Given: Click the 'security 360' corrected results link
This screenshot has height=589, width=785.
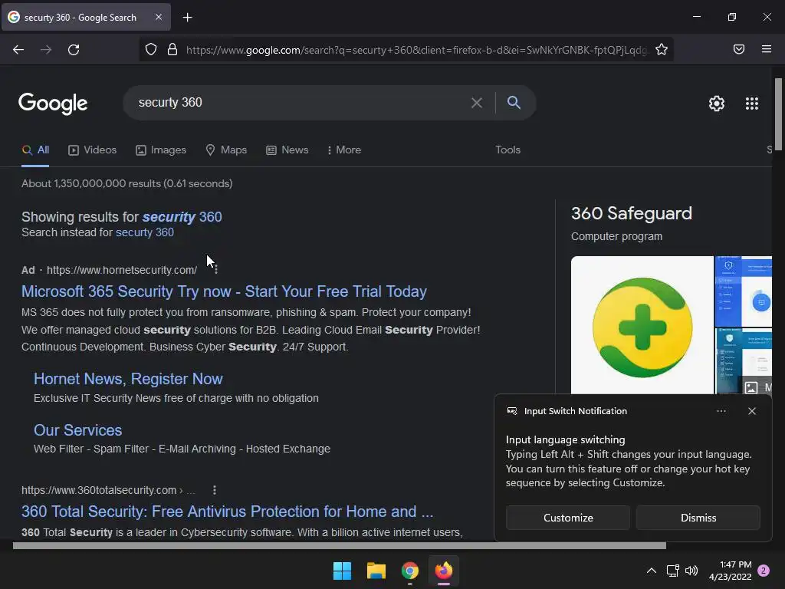Looking at the screenshot, I should [182, 217].
